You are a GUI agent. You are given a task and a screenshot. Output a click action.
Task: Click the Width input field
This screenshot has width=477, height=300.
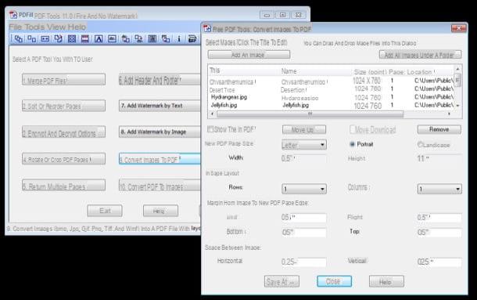coord(303,158)
